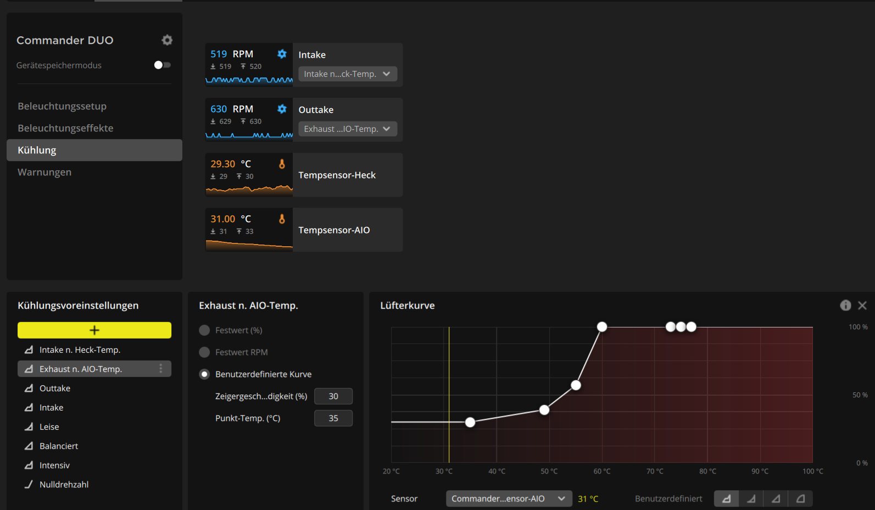The height and width of the screenshot is (510, 875).
Task: Click Punkt-Temp. (°C) input field
Action: tap(333, 418)
